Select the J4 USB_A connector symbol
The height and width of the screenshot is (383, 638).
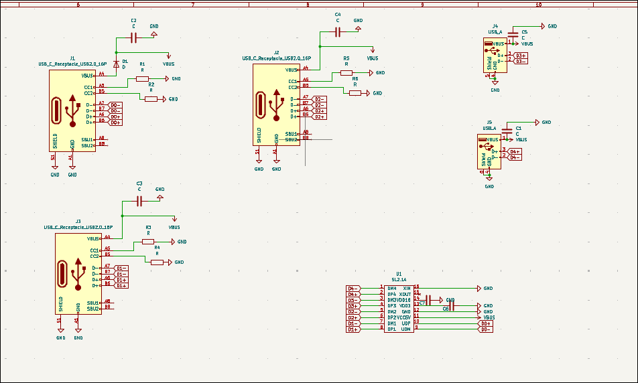click(494, 55)
